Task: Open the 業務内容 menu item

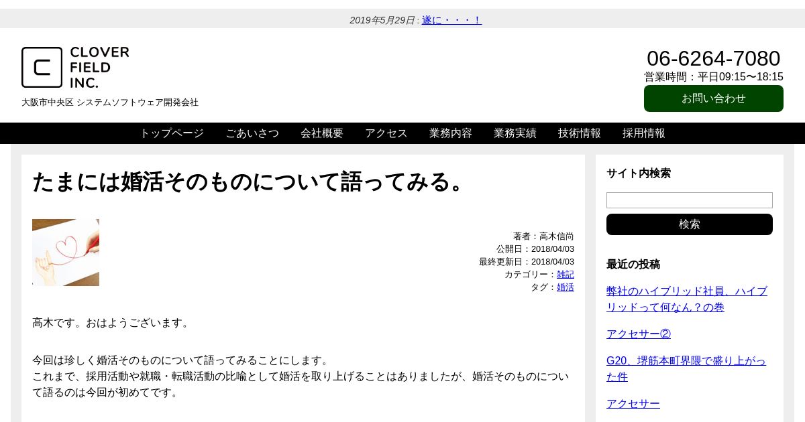Action: coord(451,133)
